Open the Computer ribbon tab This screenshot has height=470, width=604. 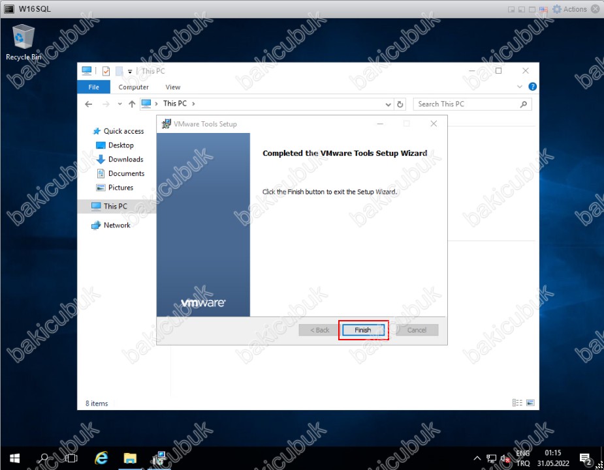coord(133,87)
